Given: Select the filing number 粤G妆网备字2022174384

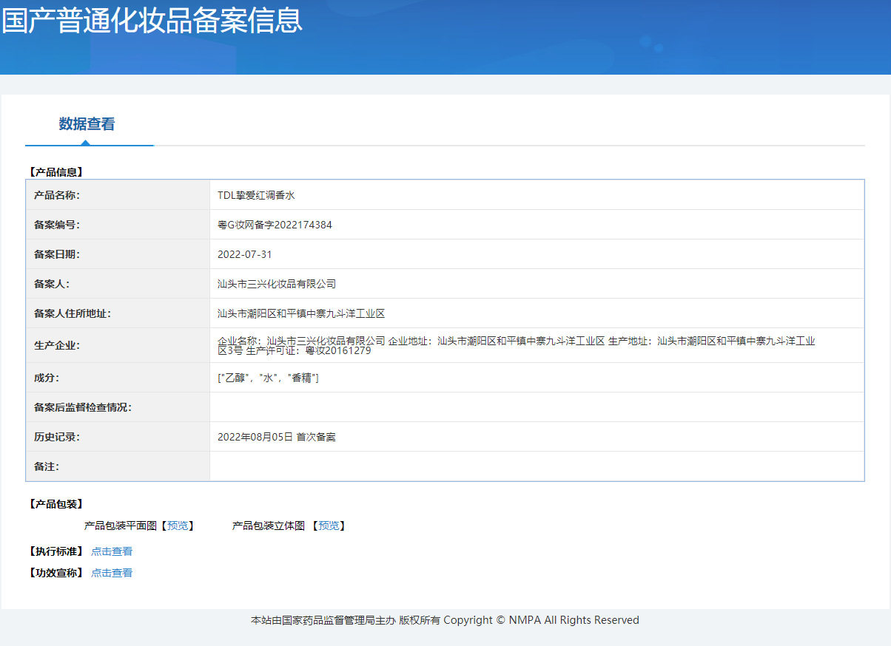Looking at the screenshot, I should tap(275, 225).
